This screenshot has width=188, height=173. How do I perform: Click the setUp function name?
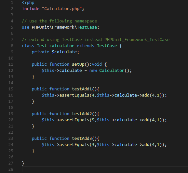(x=78, y=64)
